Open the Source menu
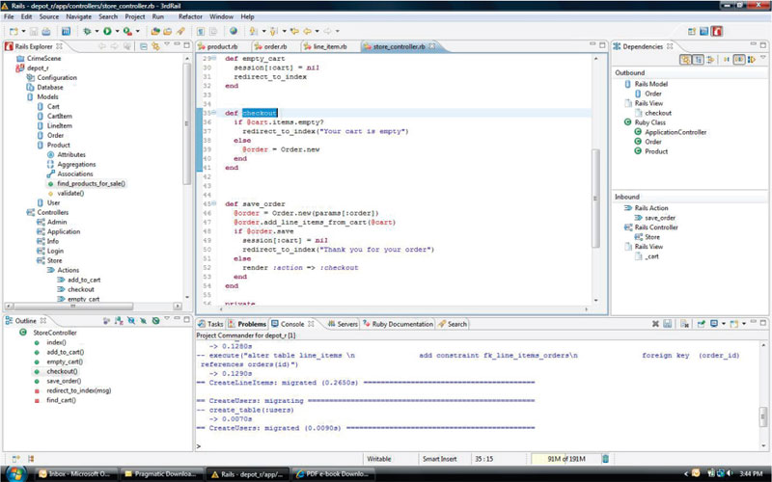The width and height of the screenshot is (772, 482). click(x=49, y=16)
